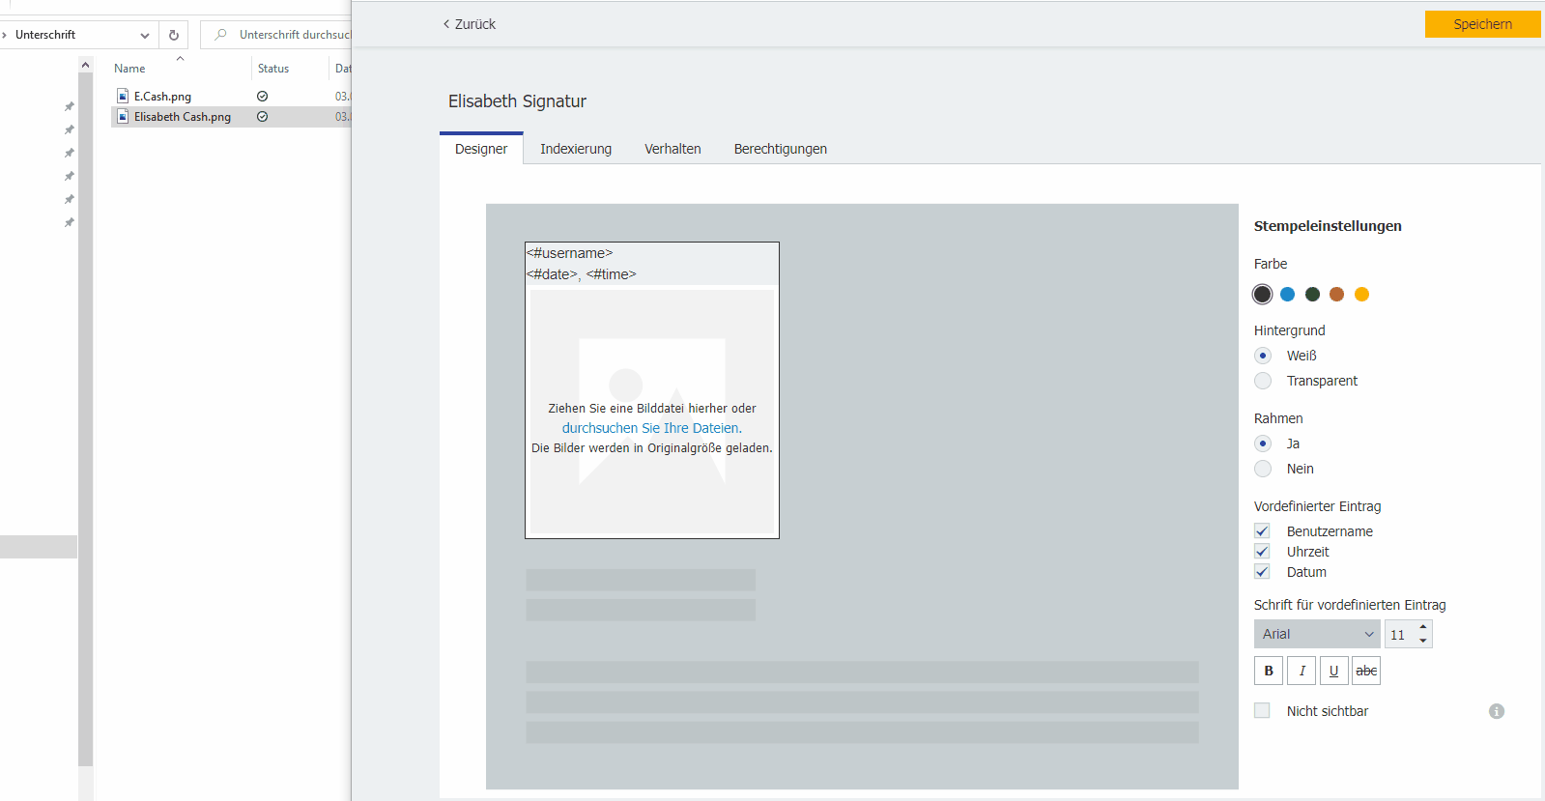The width and height of the screenshot is (1545, 801).
Task: Uncheck the Benutzername checkbox
Action: [x=1262, y=531]
